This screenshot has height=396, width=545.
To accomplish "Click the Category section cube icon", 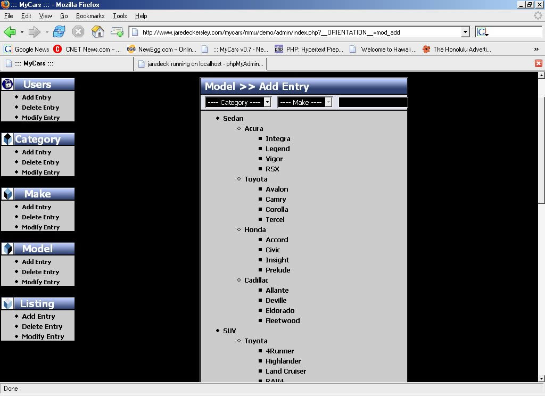I will coord(7,139).
